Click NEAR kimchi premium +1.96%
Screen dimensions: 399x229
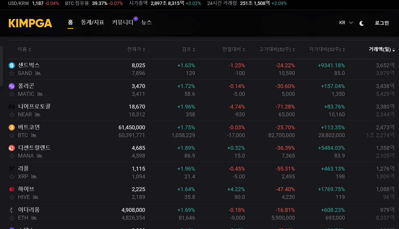click(x=186, y=107)
